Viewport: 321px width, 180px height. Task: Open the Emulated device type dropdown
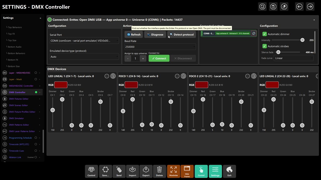(84, 57)
